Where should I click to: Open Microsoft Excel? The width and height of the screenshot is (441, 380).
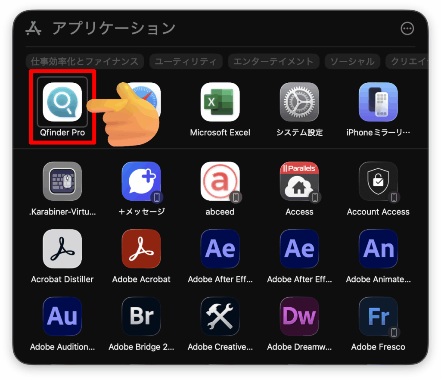[x=220, y=102]
